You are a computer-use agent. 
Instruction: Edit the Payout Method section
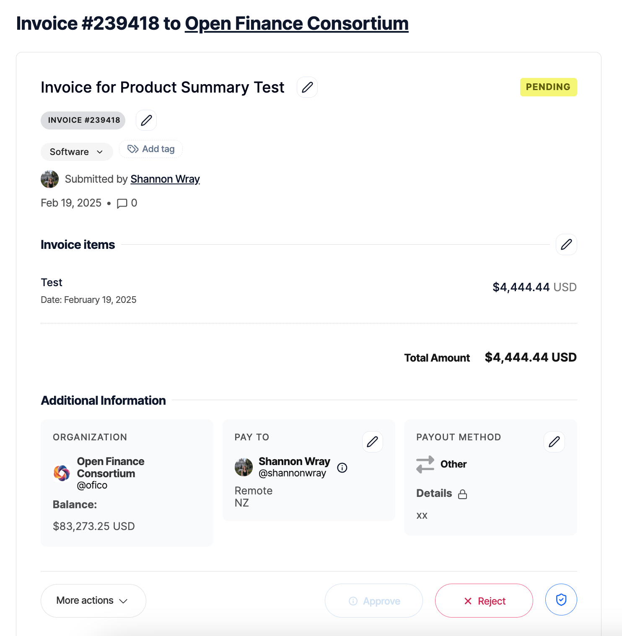coord(554,442)
